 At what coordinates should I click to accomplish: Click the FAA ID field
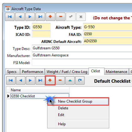108,34
